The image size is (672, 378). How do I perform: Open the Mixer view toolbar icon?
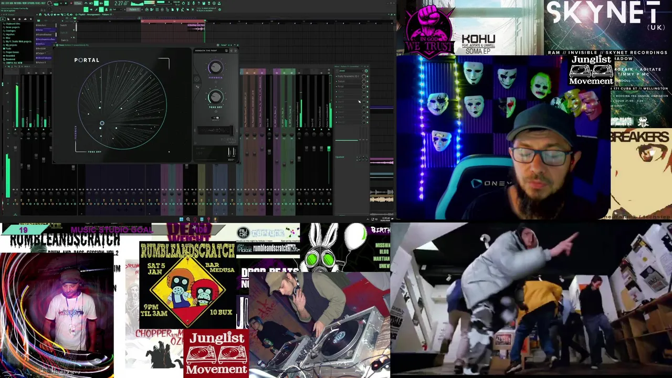click(x=162, y=9)
